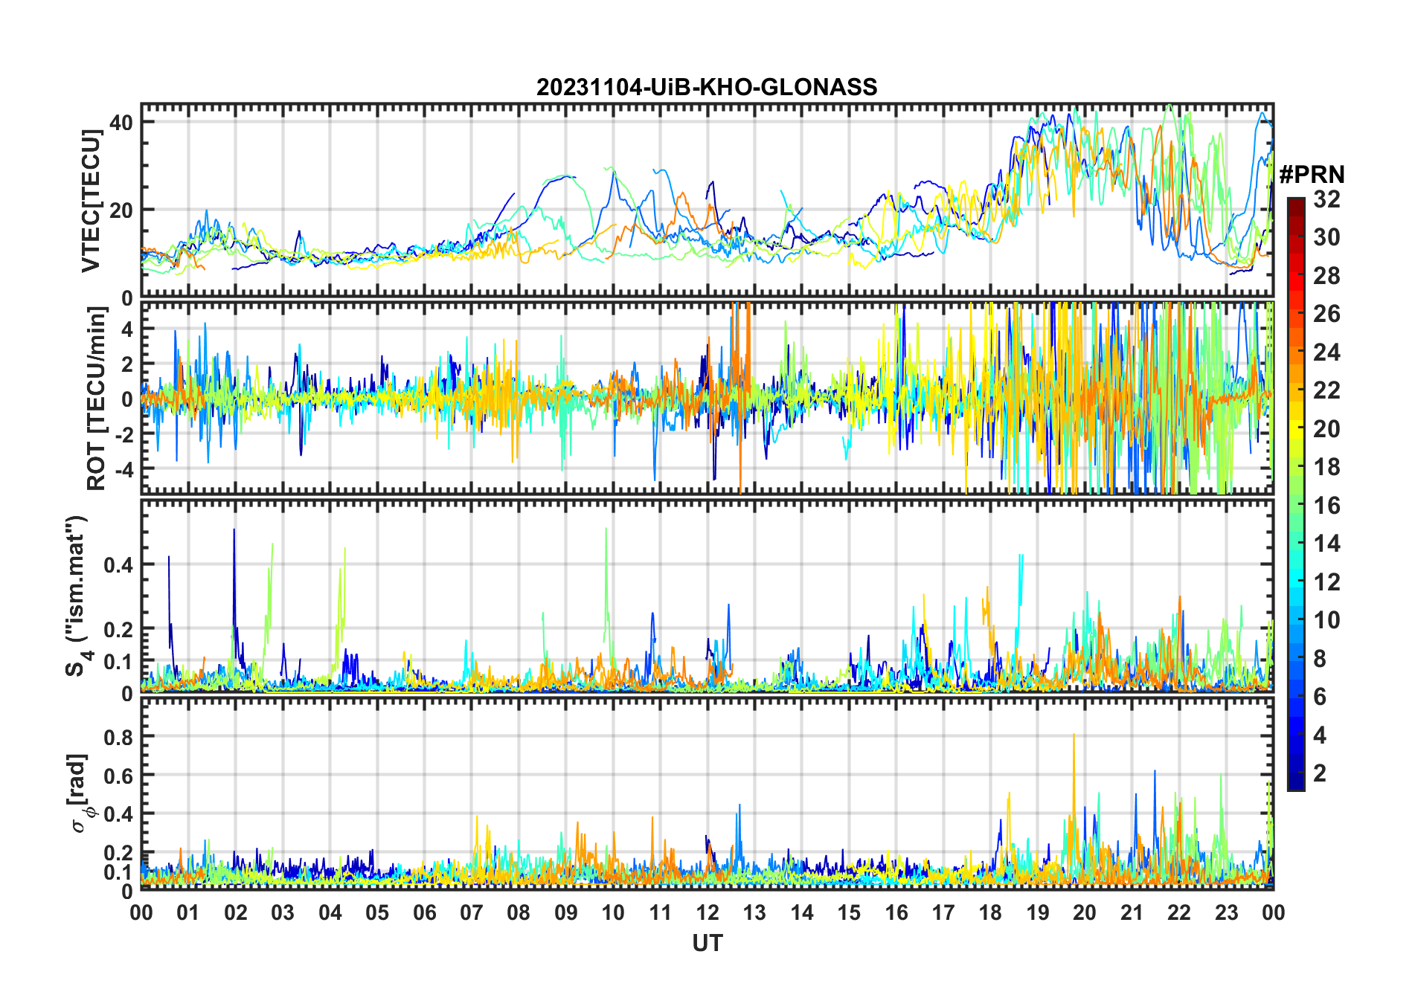
Task: Click the 30 tick on the PRN colorbar
Action: click(1326, 237)
